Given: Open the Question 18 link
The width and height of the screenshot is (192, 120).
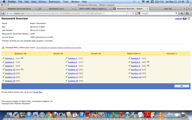Looking at the screenshot, I should click(136, 77).
